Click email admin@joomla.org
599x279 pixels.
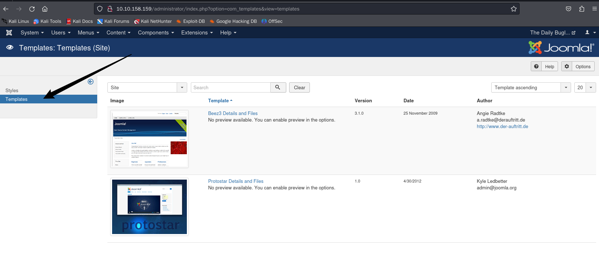(x=497, y=188)
